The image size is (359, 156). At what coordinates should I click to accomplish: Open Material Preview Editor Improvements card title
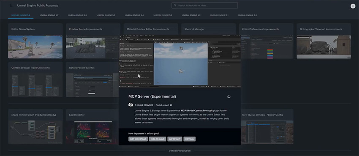coord(148,29)
